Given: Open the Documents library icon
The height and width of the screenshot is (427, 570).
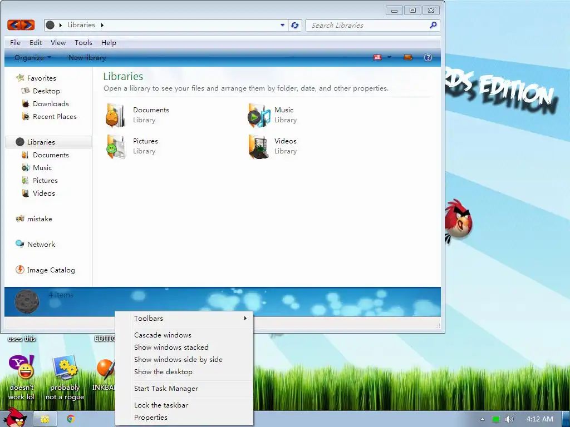Looking at the screenshot, I should tap(115, 115).
